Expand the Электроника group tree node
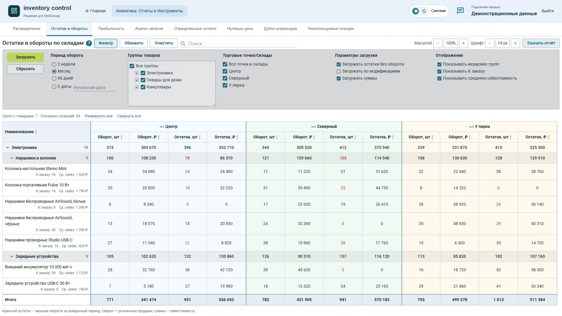Viewport: 562px width, 316px height. pyautogui.click(x=137, y=73)
